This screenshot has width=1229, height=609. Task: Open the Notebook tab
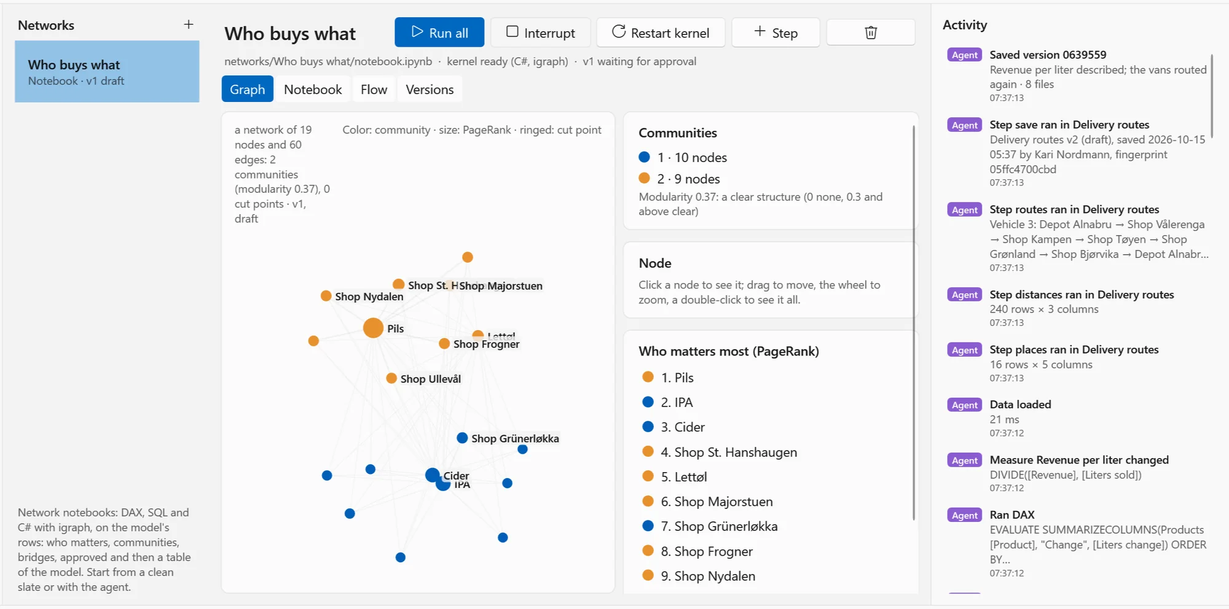[313, 90]
